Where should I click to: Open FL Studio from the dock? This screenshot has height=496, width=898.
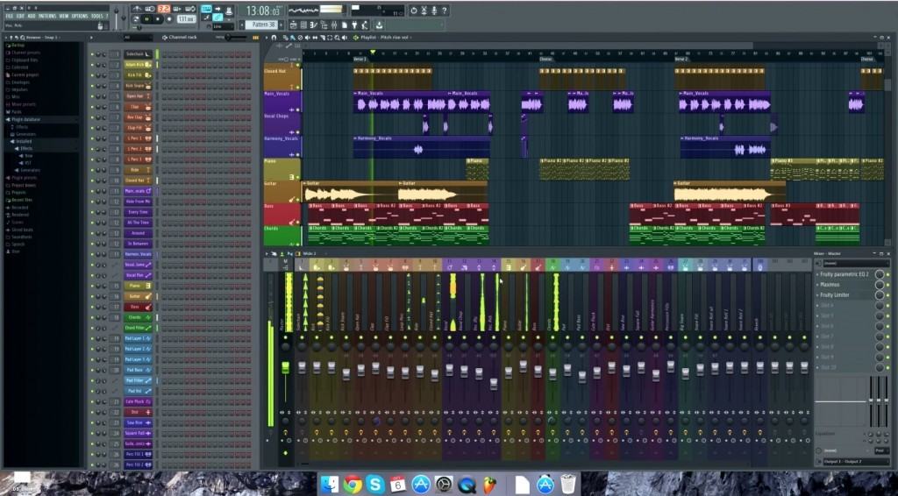(x=489, y=485)
